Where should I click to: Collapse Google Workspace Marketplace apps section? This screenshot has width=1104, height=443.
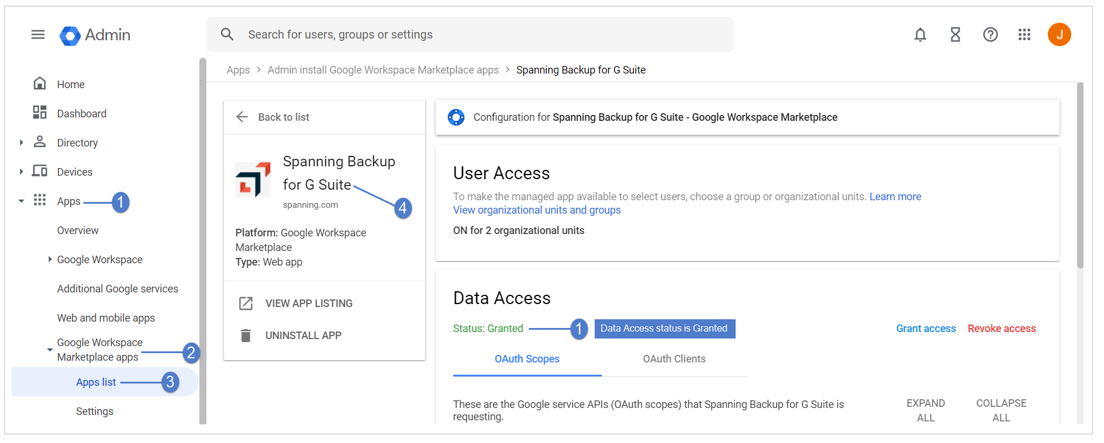(50, 350)
